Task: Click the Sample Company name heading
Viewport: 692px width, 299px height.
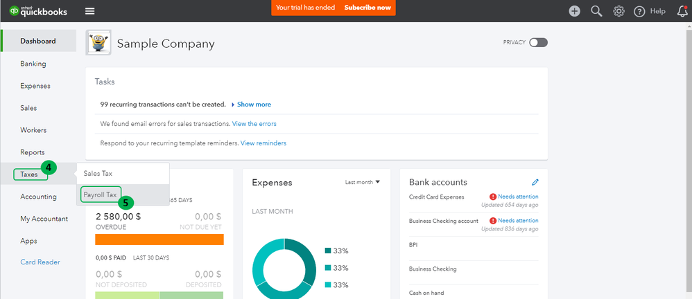Action: click(166, 44)
